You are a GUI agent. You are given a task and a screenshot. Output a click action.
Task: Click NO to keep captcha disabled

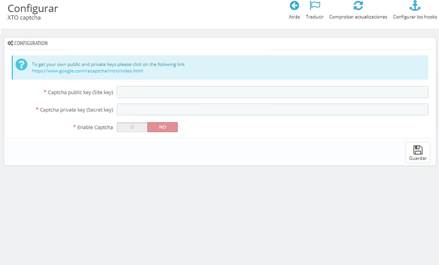[162, 127]
